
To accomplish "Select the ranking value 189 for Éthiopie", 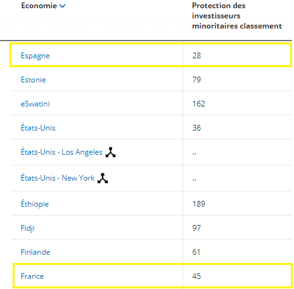I will [x=199, y=204].
